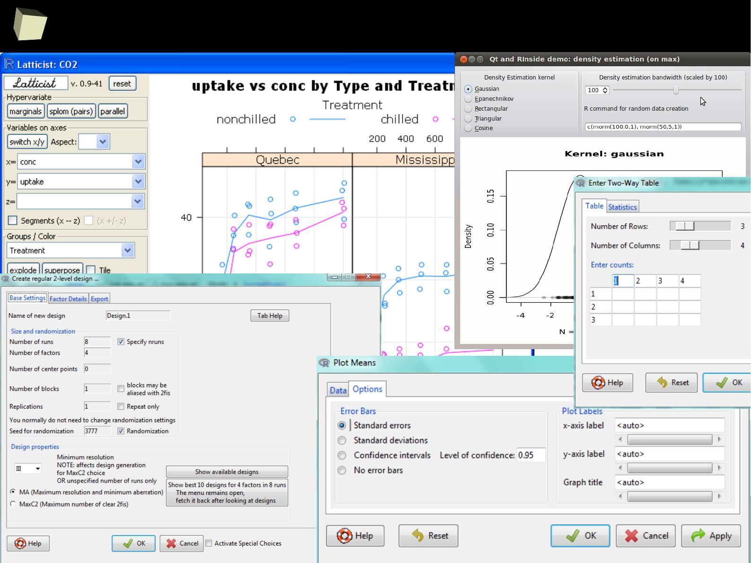Click the R icon in Plot Means title bar
Viewport: 751px width, 563px height.
[324, 363]
